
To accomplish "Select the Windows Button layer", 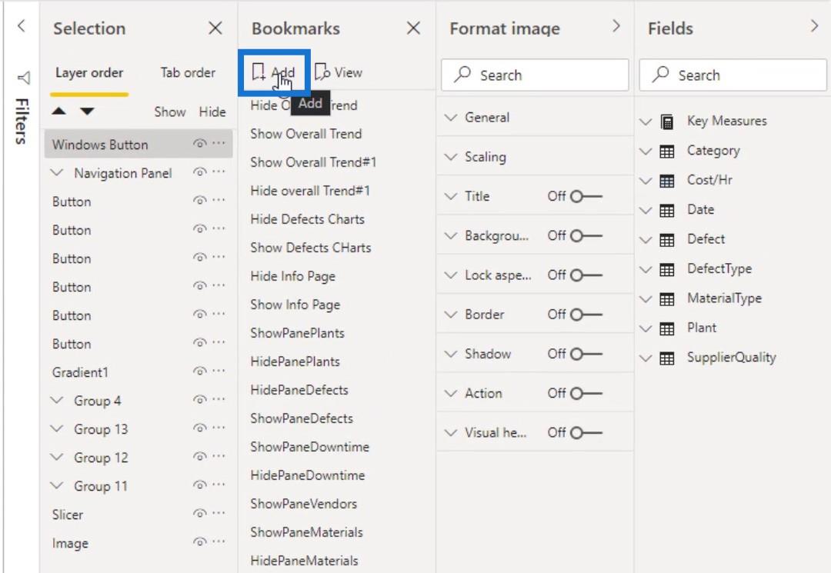I will click(138, 144).
